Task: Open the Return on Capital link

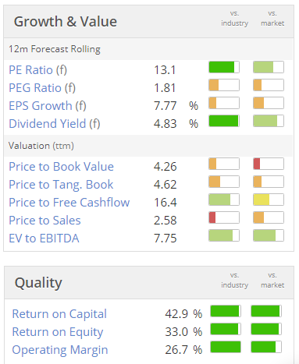Action: click(59, 314)
